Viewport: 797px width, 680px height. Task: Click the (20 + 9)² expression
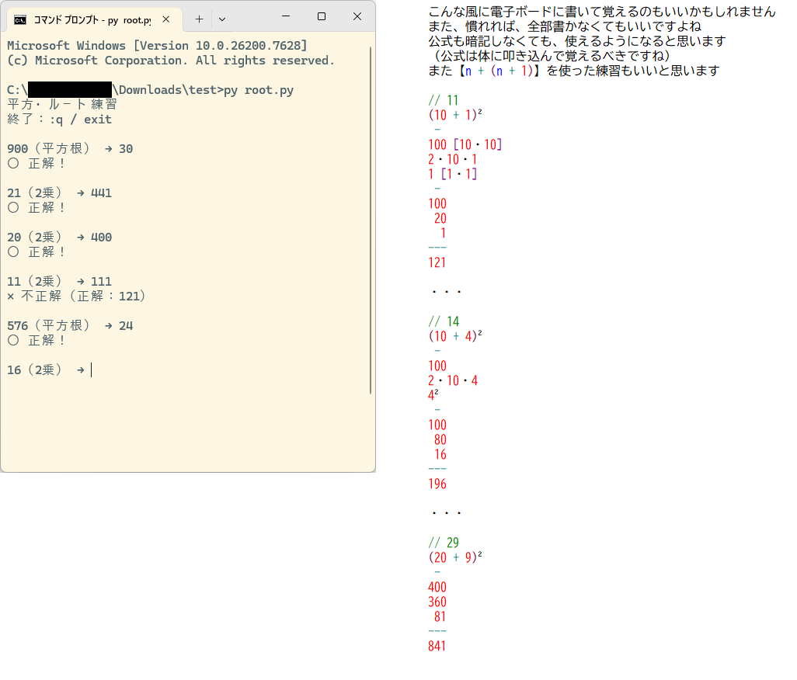pyautogui.click(x=455, y=557)
